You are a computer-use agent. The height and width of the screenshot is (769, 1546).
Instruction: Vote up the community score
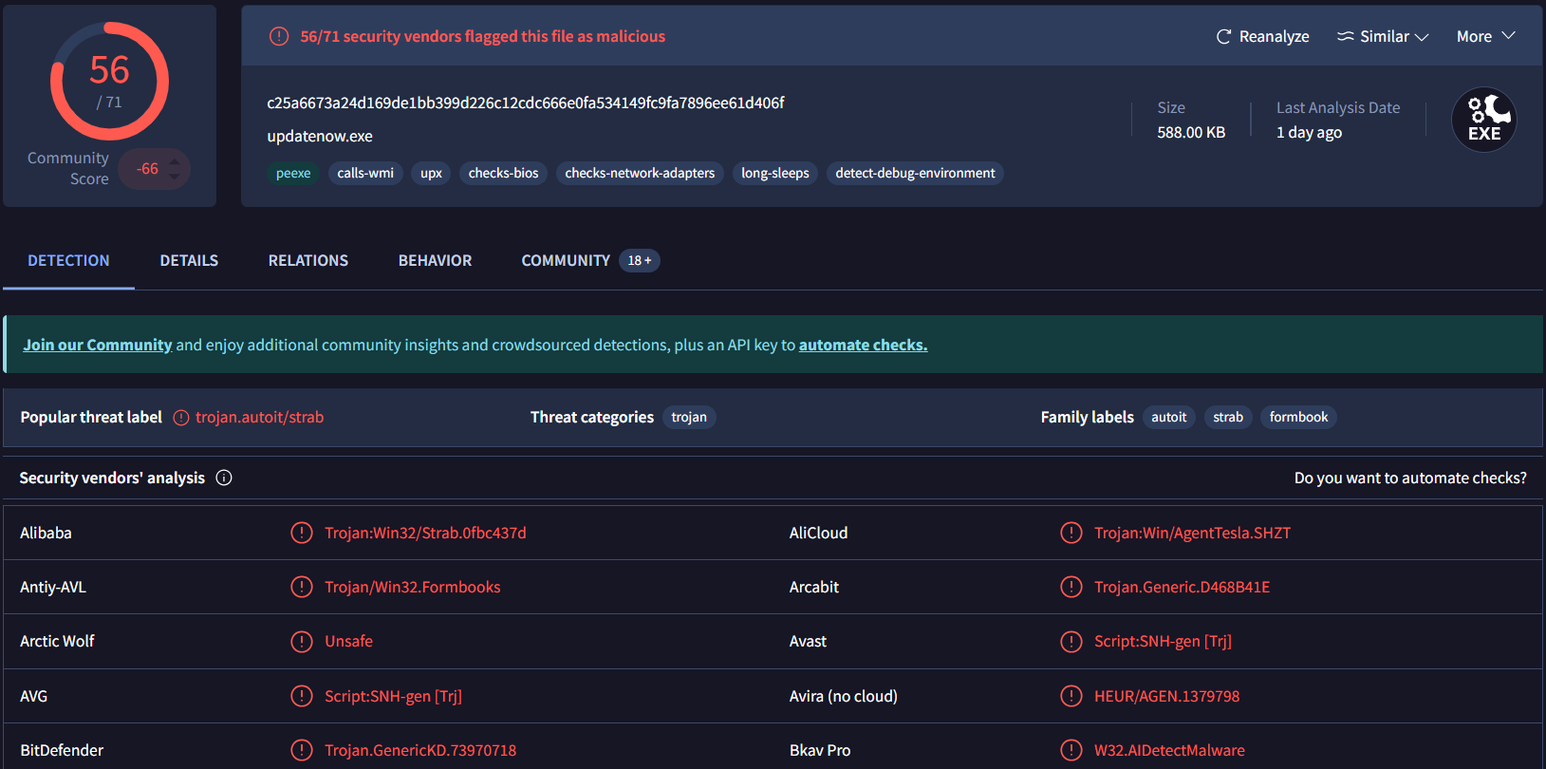point(174,162)
